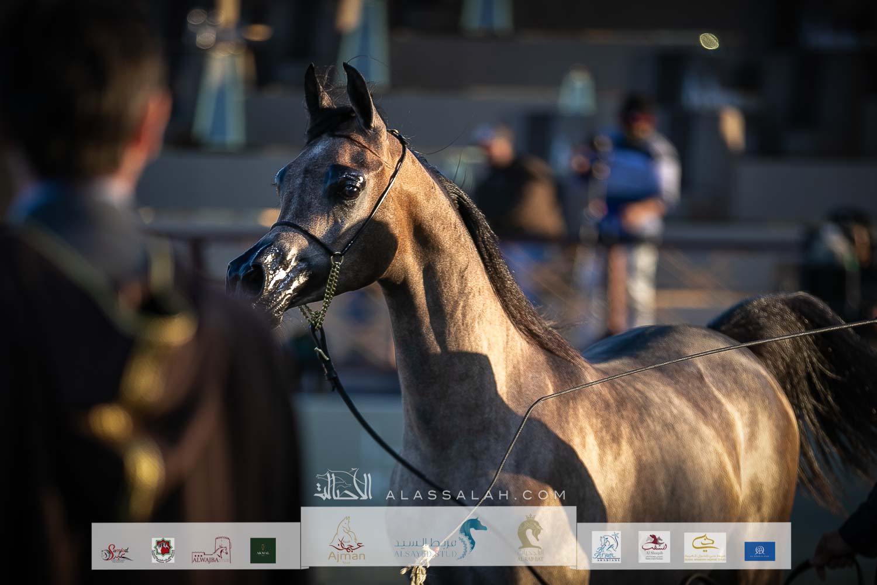
Task: Click the gold chain under the horse's chin
Action: [325, 292]
